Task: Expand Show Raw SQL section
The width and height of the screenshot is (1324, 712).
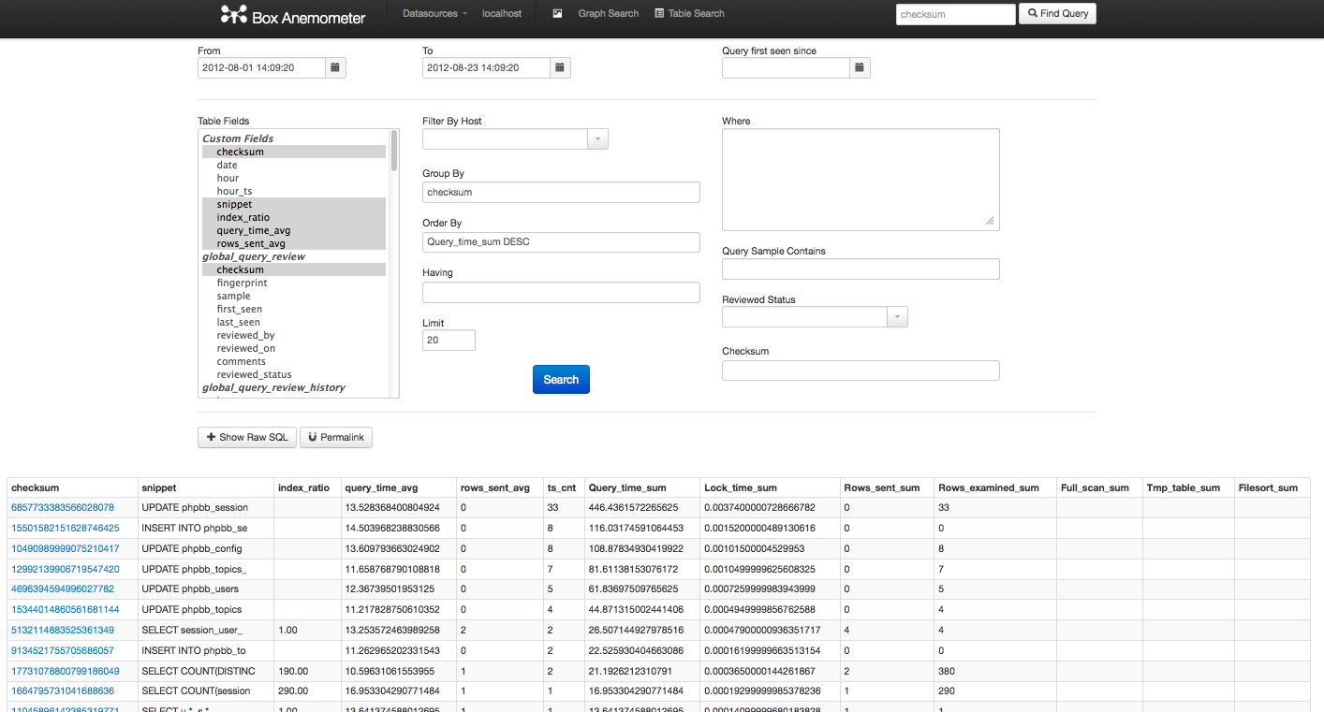Action: click(247, 437)
